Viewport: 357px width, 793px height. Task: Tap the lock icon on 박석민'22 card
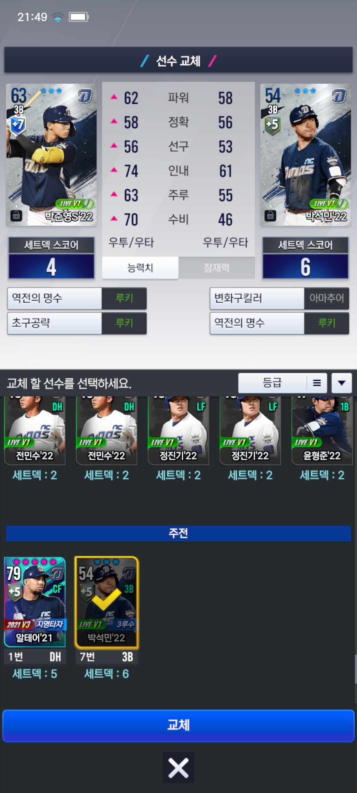[x=270, y=215]
